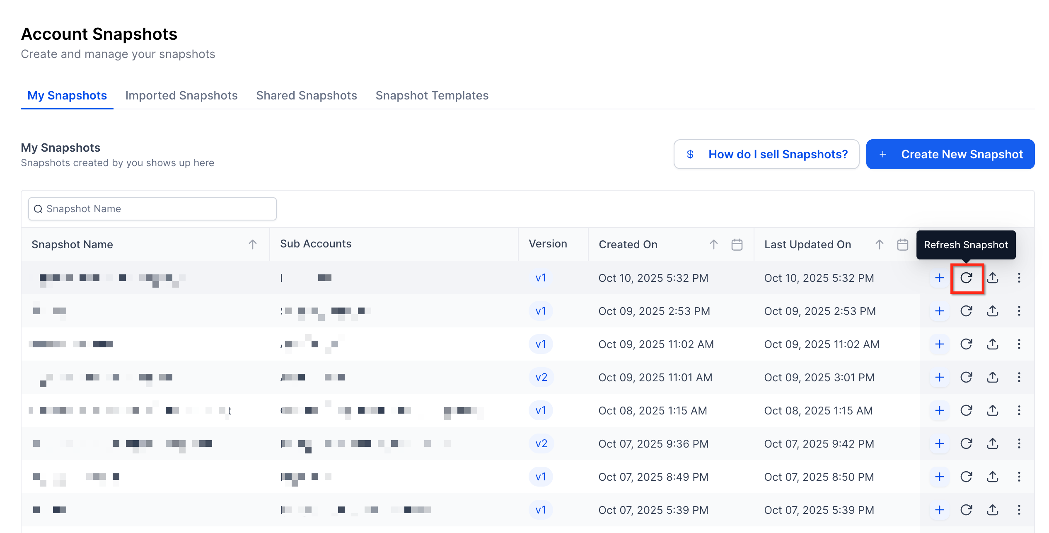Viewport: 1049px width, 533px height.
Task: Click Create New Snapshot button
Action: point(950,154)
